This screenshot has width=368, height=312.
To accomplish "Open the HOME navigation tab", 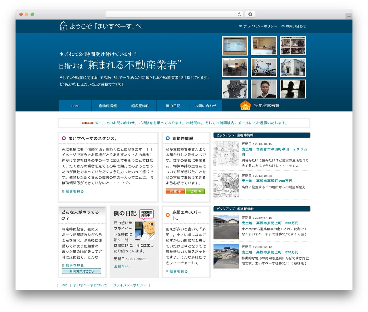I will [x=75, y=106].
